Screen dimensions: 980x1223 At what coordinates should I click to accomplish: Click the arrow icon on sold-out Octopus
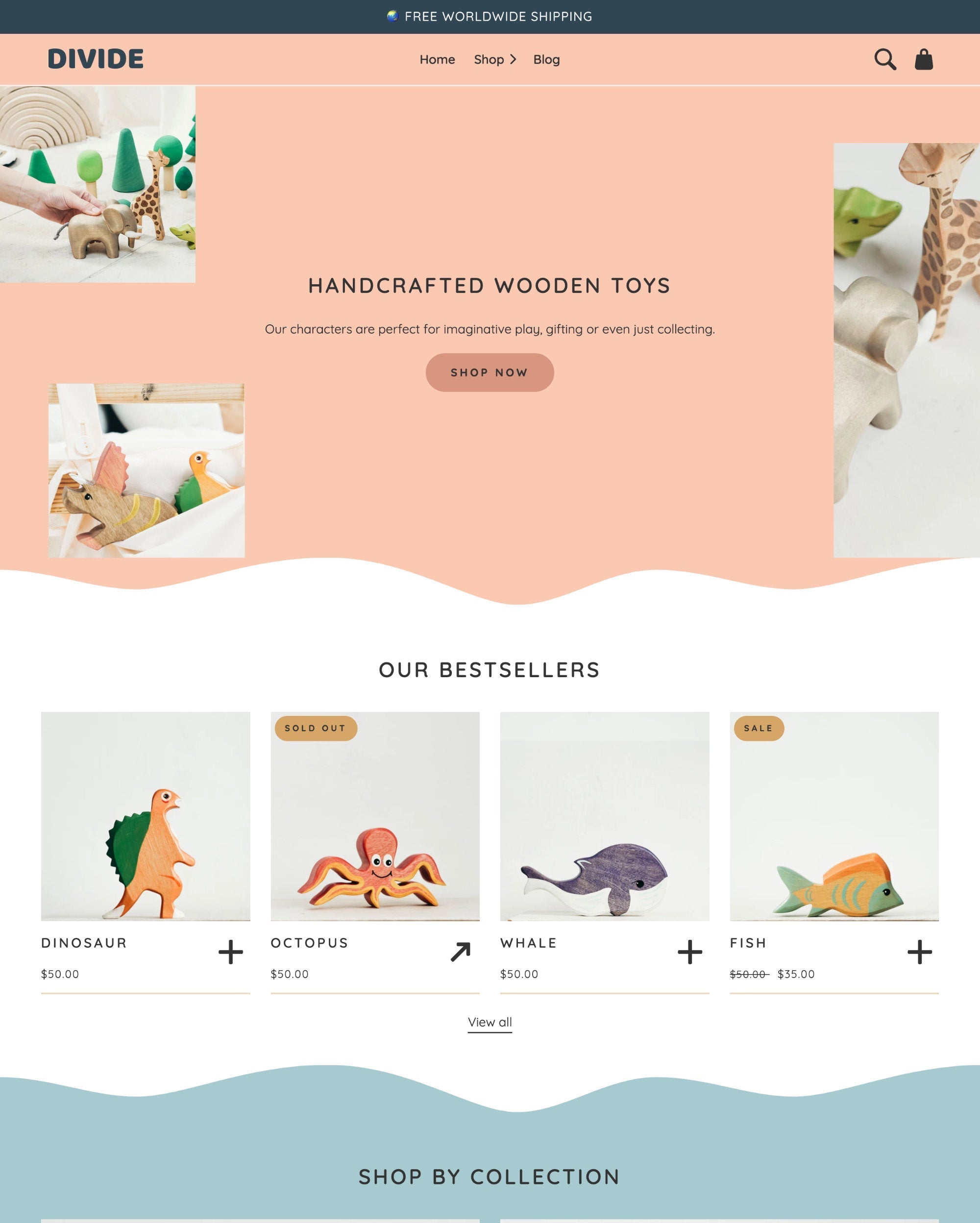460,951
